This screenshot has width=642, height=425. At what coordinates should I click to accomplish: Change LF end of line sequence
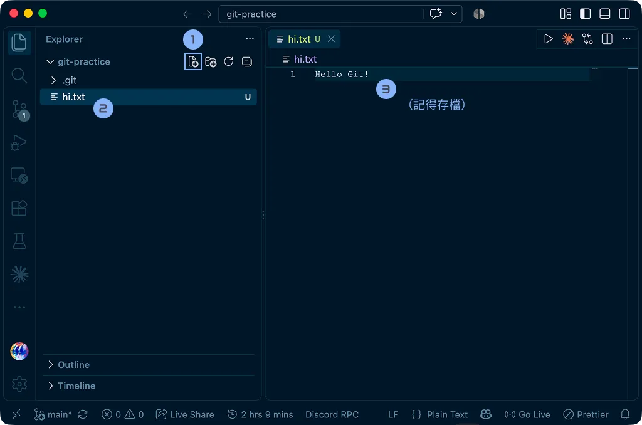click(393, 415)
